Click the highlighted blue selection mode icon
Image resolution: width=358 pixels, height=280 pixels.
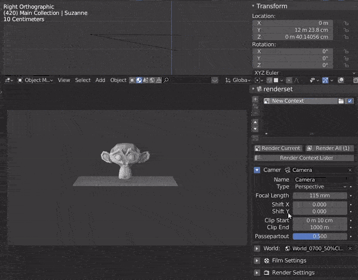point(139,80)
